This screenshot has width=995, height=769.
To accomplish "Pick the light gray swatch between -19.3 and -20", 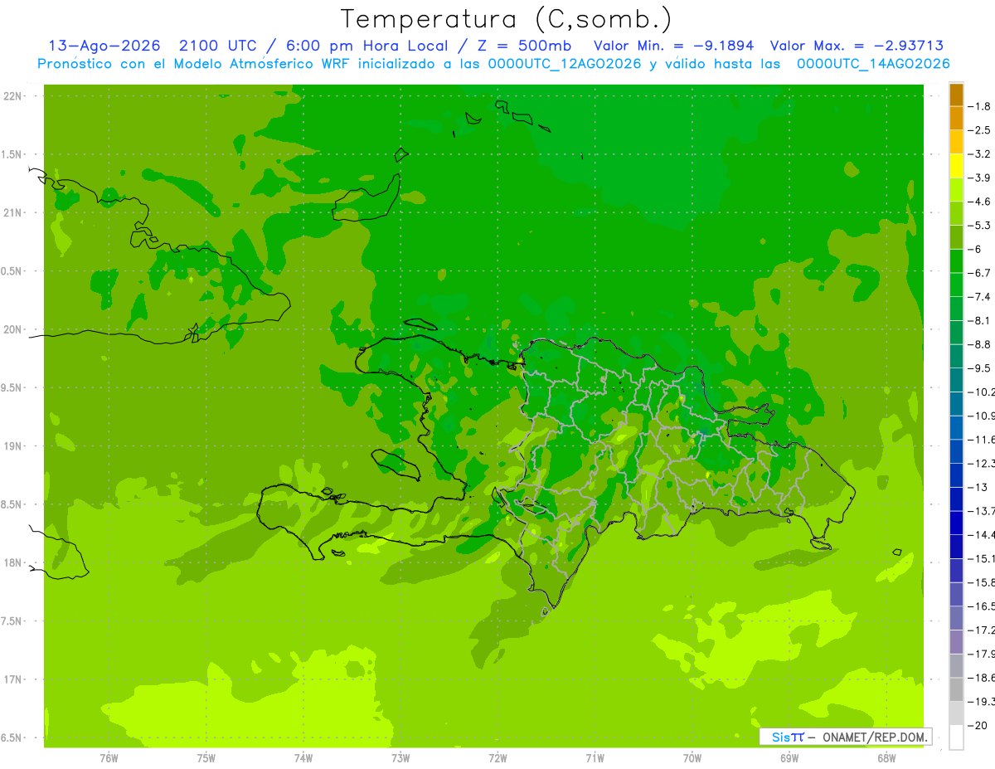I will point(957,713).
